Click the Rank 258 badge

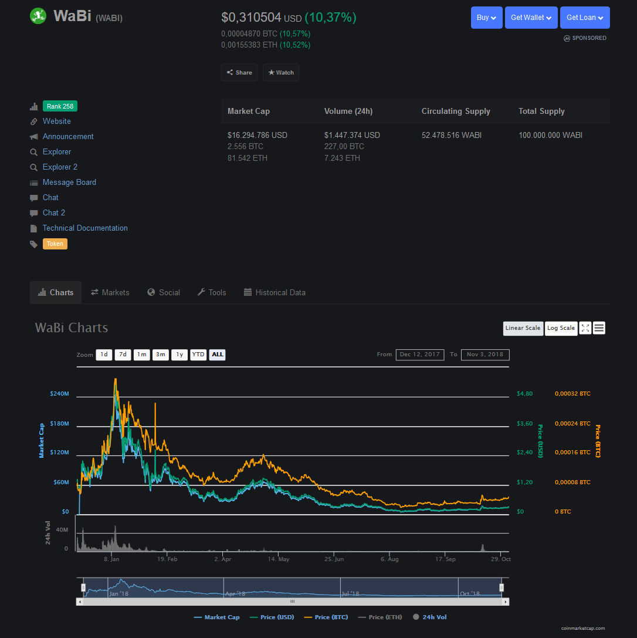(60, 106)
